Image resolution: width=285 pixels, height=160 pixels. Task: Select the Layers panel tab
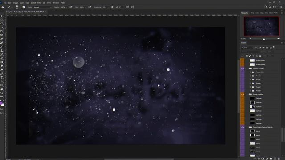pyautogui.click(x=244, y=43)
